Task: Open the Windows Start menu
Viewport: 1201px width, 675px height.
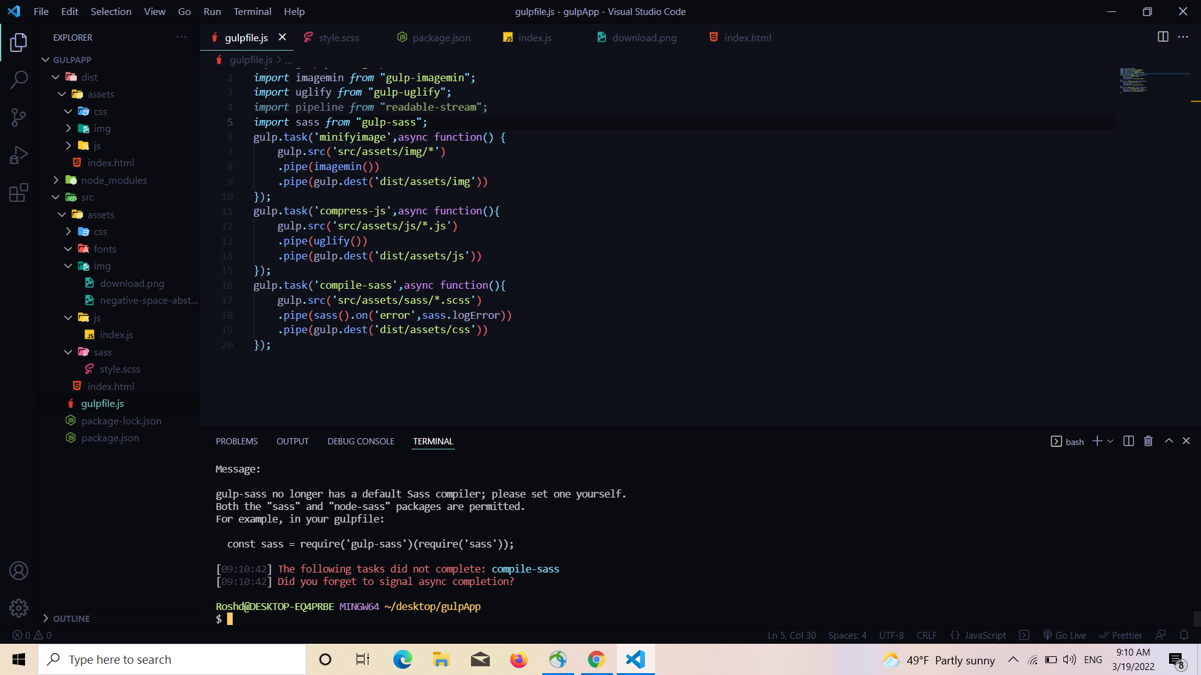Action: (19, 659)
